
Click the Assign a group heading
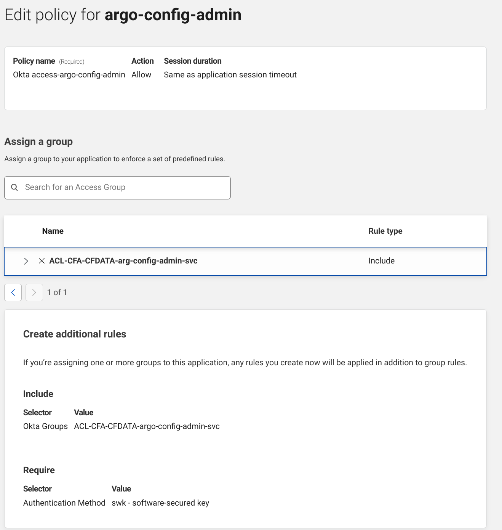click(38, 141)
